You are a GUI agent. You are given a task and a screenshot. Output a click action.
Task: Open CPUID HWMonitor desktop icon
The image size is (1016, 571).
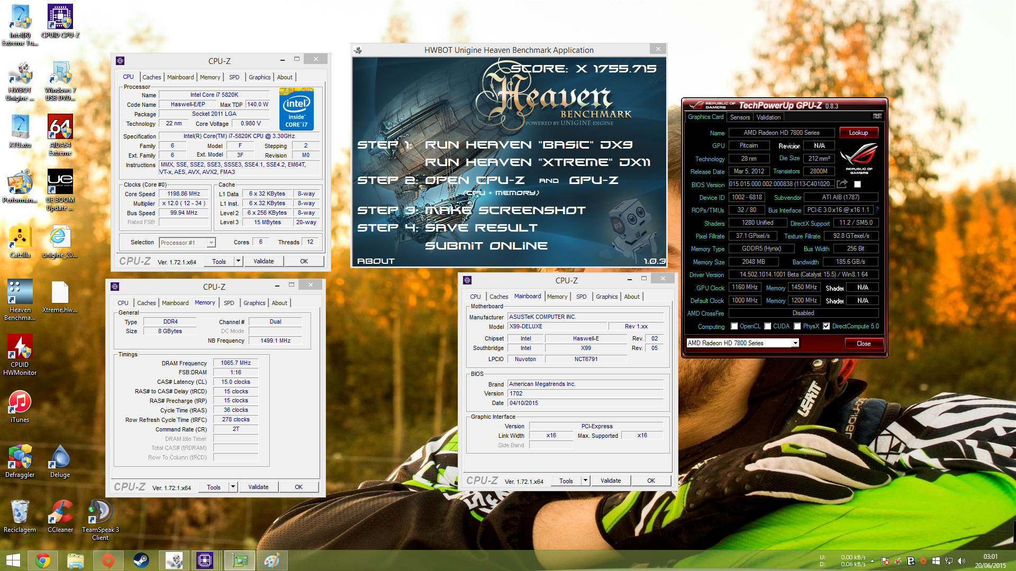point(20,355)
